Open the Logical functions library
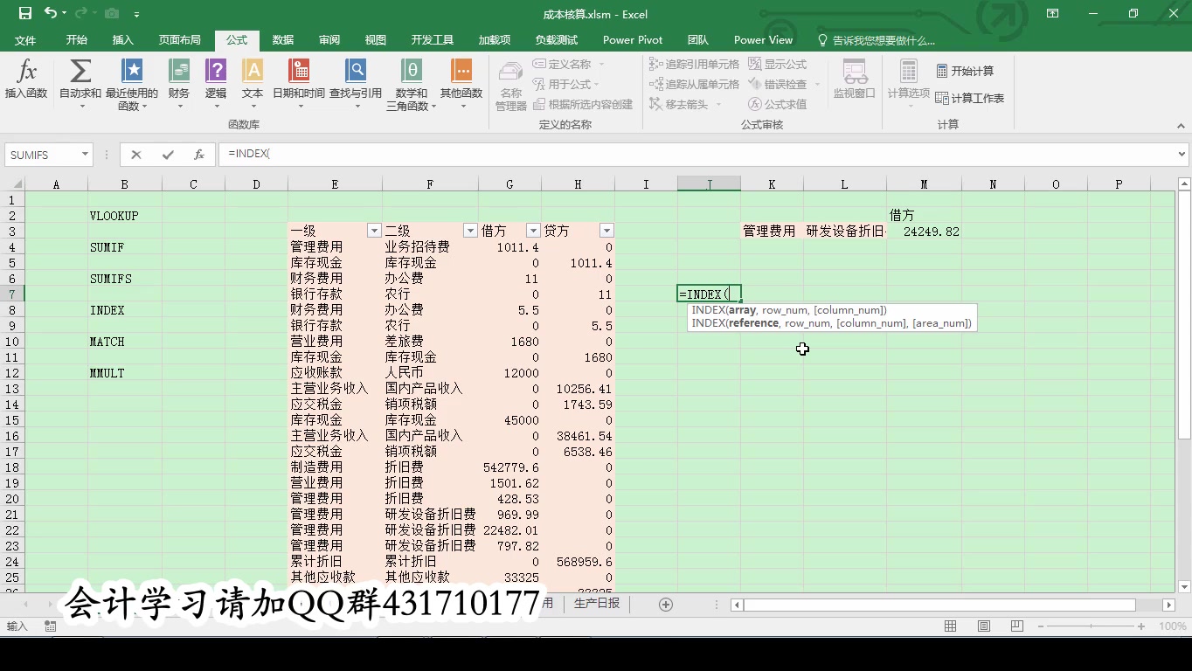This screenshot has height=671, width=1192. pos(216,83)
